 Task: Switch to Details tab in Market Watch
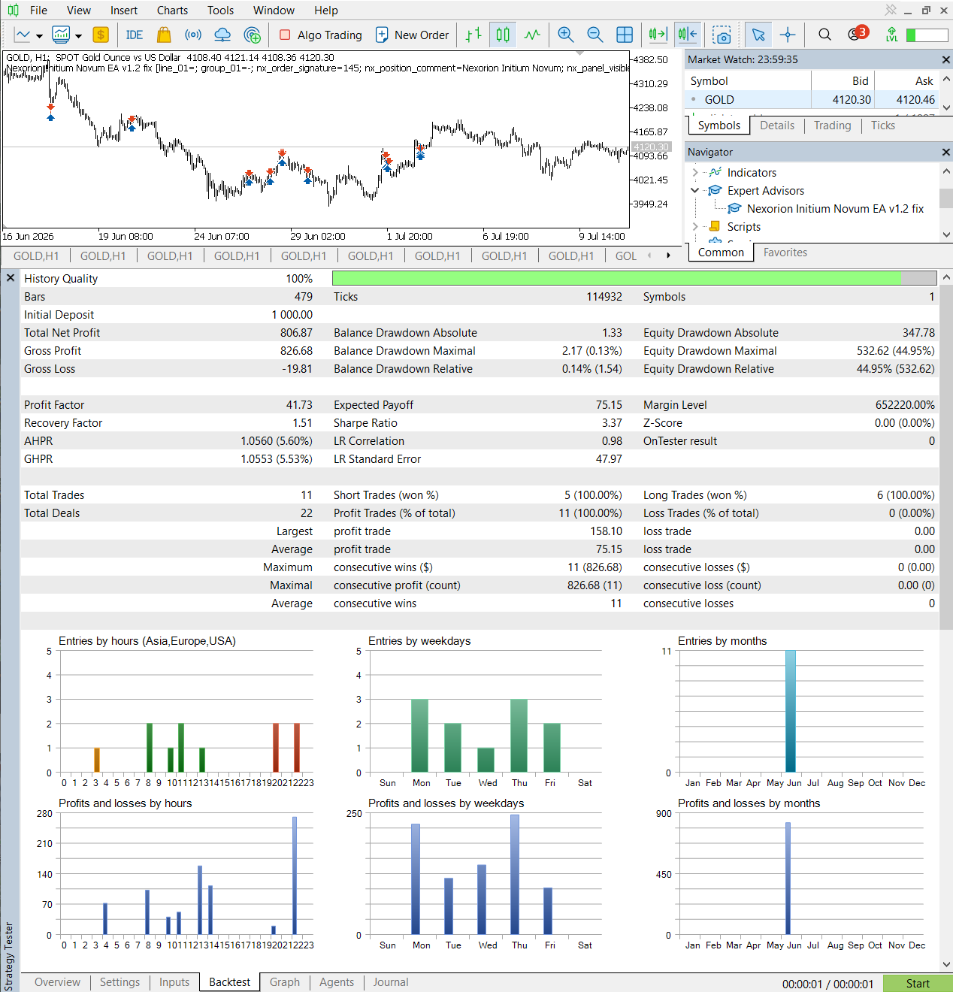pyautogui.click(x=776, y=126)
